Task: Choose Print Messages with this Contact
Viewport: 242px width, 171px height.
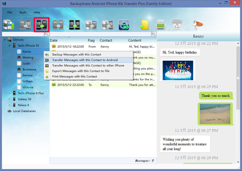Action: click(x=88, y=77)
